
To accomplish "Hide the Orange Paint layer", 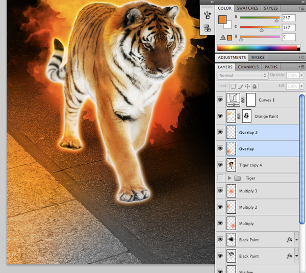I will (220, 116).
